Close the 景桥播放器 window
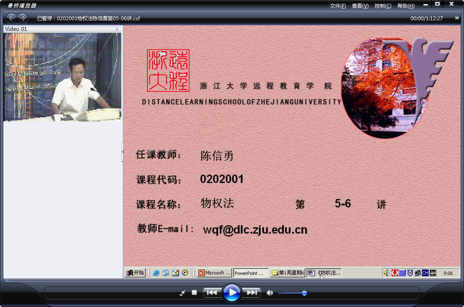The width and height of the screenshot is (464, 307). click(x=451, y=4)
